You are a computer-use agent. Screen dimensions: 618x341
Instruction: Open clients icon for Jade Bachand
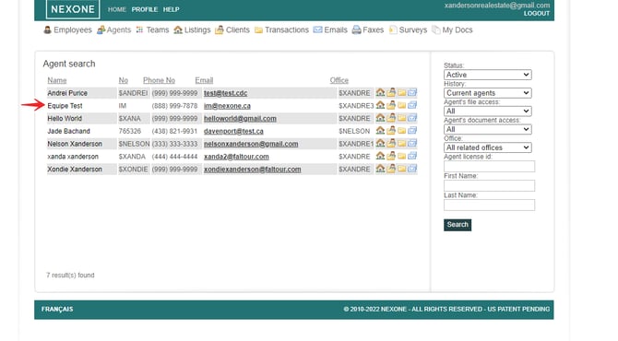click(x=391, y=130)
